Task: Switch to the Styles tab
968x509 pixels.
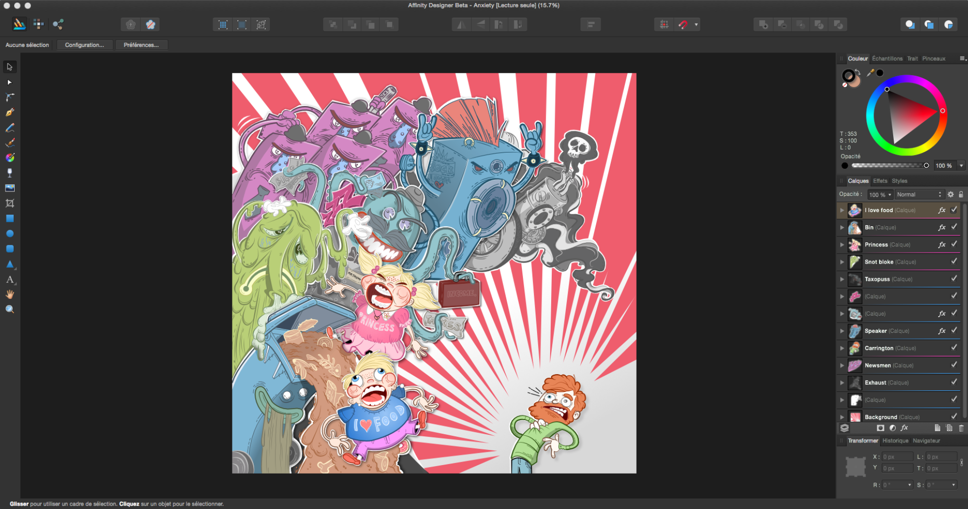Action: tap(899, 181)
